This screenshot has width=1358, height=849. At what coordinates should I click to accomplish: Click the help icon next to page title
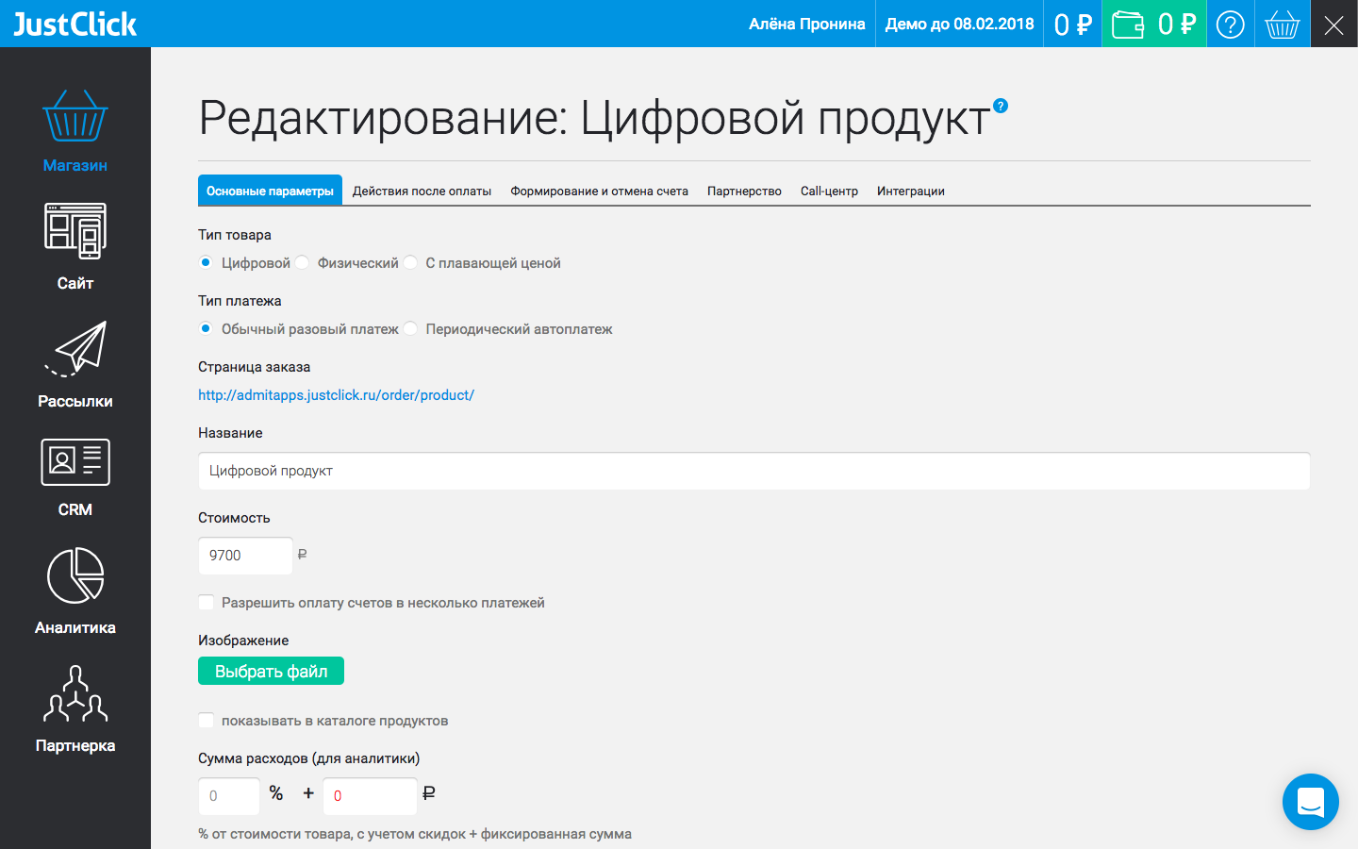tap(999, 107)
